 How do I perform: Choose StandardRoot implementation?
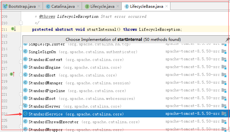pyautogui.click(x=126, y=98)
